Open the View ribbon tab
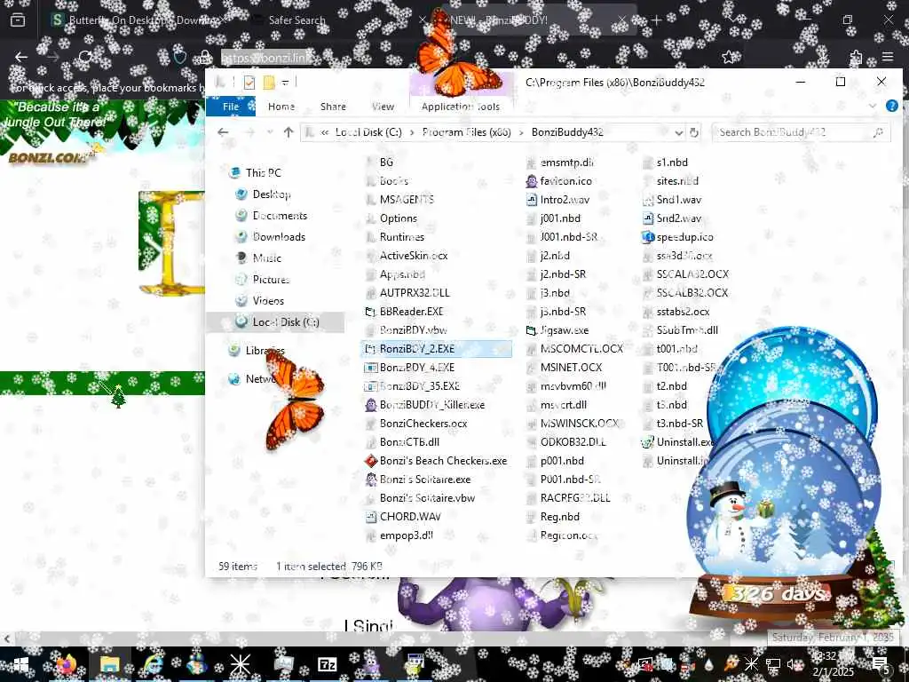Screen dimensions: 909x682 point(383,107)
